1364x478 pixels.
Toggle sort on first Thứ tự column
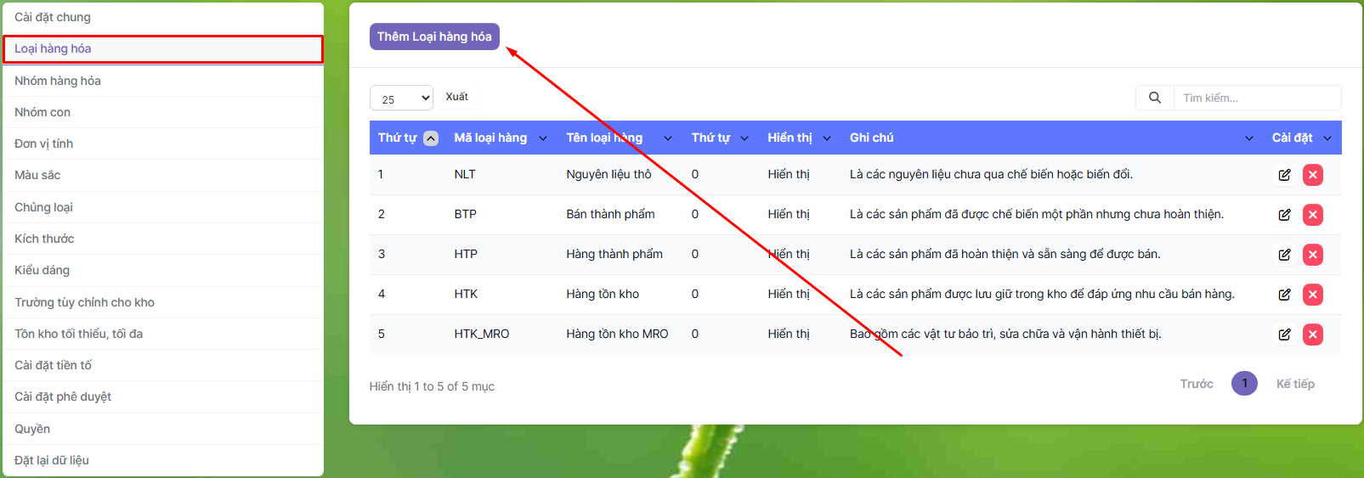[x=431, y=138]
